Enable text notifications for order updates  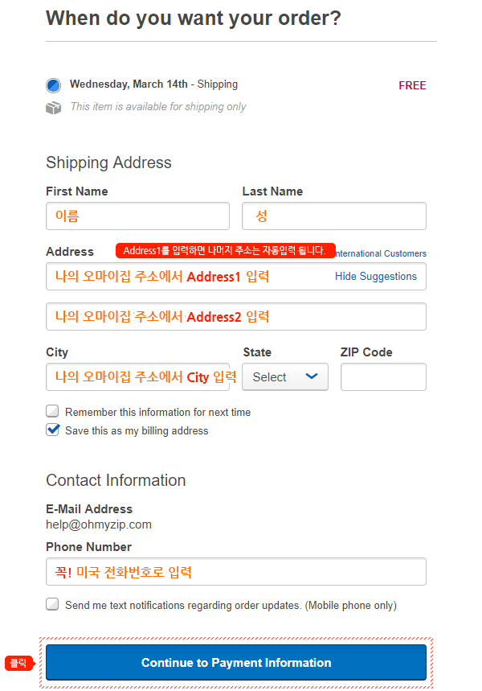point(53,604)
